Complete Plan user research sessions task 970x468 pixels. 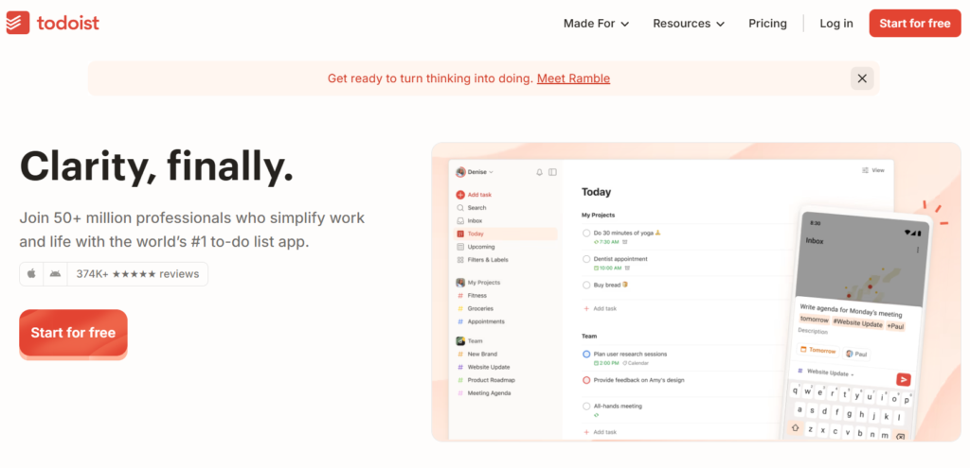pos(586,354)
